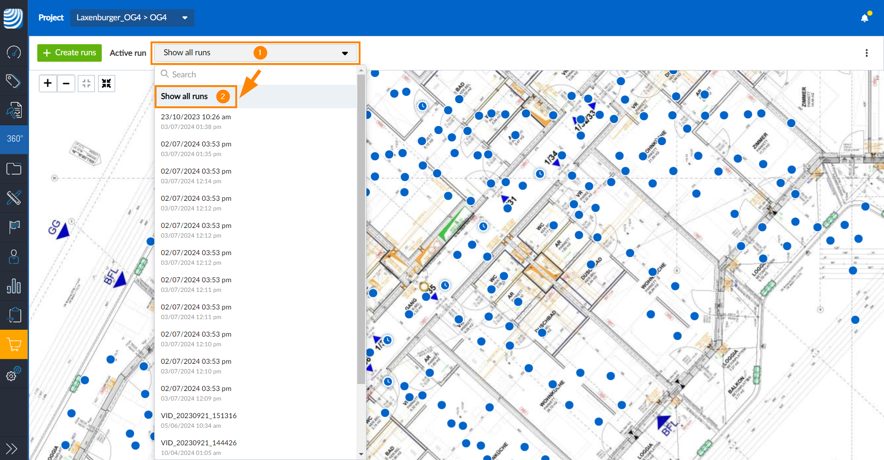Click the 360° view sidebar icon
Screen dimensions: 884x460
pyautogui.click(x=14, y=139)
